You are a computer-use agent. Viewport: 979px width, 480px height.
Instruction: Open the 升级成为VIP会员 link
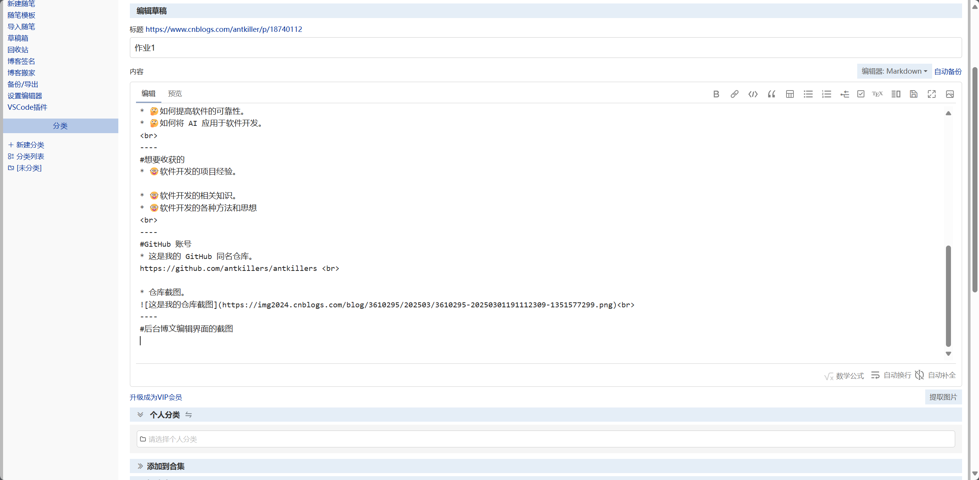pos(156,397)
